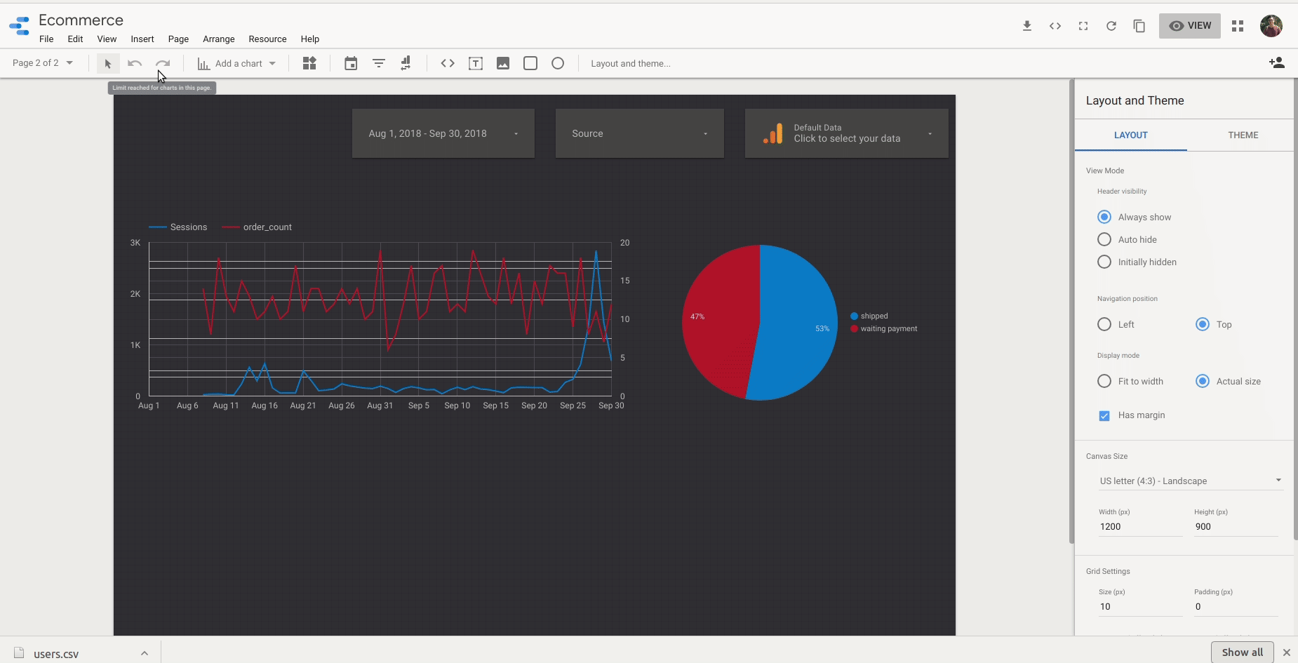Viewport: 1298px width, 663px height.
Task: Click the users.csv file icon in downloads bar
Action: [x=20, y=652]
